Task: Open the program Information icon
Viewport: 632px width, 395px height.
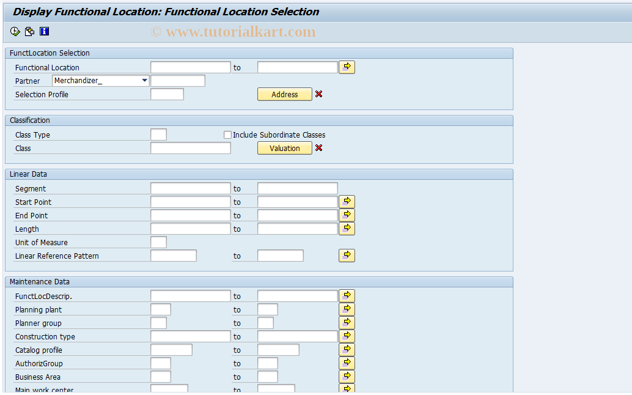Action: (x=43, y=31)
